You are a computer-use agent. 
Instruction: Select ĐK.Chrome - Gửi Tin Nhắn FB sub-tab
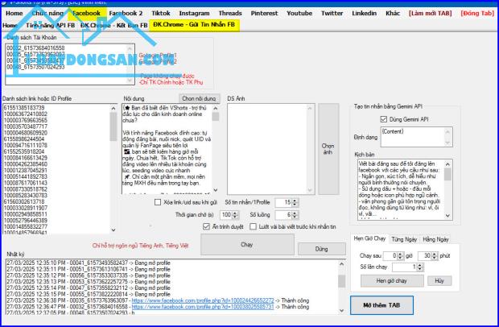[x=194, y=24]
